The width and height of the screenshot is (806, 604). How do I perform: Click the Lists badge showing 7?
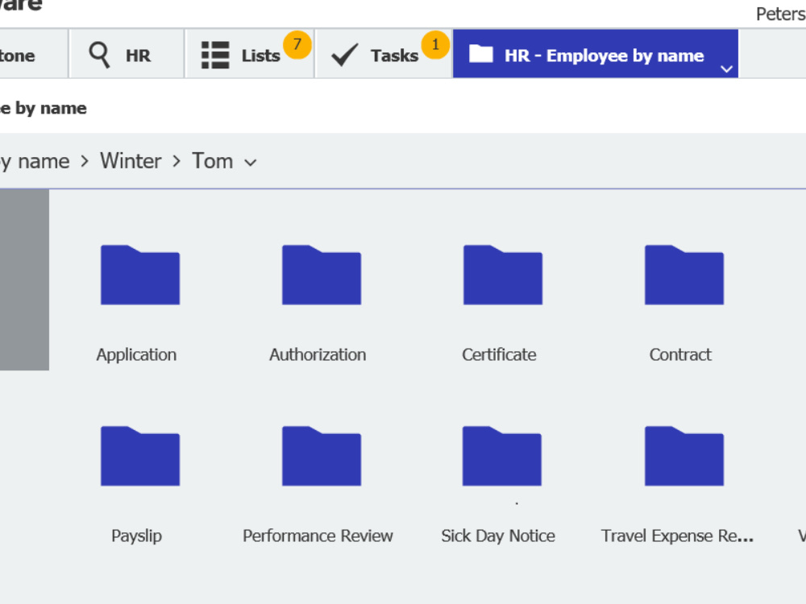click(x=297, y=44)
